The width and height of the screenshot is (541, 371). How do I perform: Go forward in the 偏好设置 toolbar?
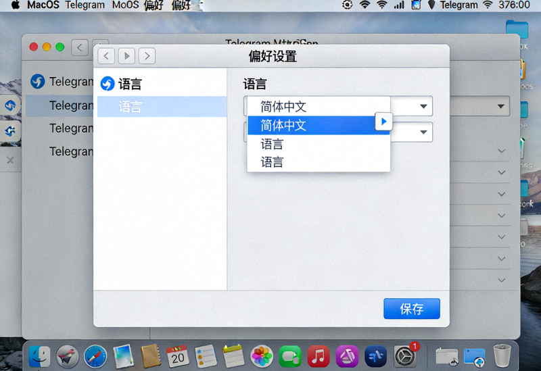[x=147, y=56]
